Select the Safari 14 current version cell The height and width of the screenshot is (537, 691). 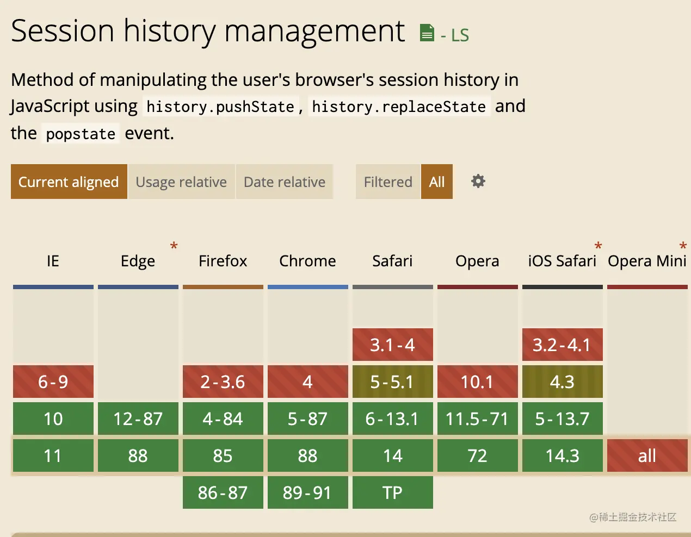393,455
